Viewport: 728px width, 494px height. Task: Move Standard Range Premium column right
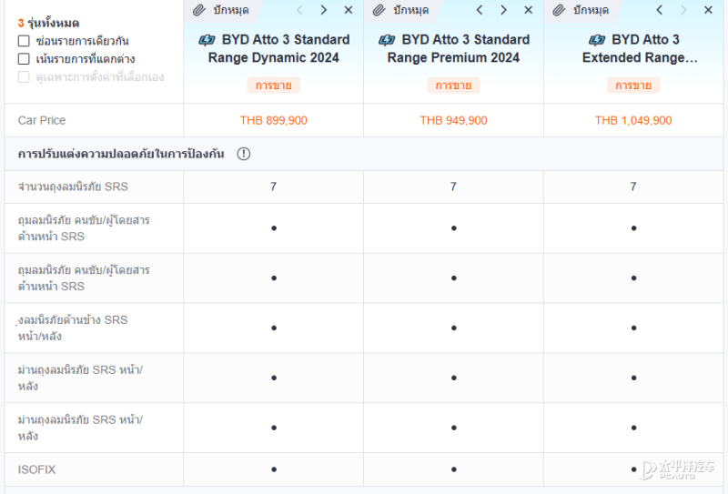(504, 10)
